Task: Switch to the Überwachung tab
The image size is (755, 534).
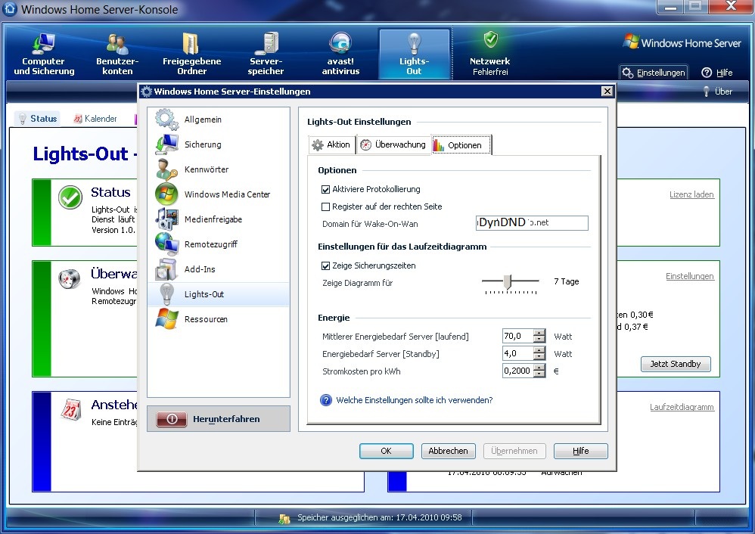Action: 393,145
